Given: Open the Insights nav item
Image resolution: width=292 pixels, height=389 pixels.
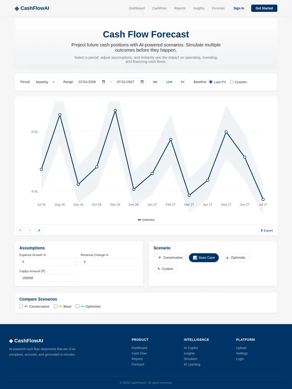Looking at the screenshot, I should click(x=198, y=8).
